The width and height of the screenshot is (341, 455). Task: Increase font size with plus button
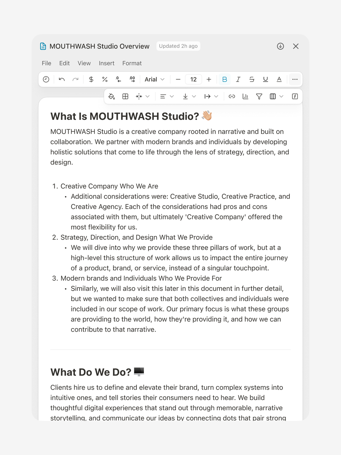click(x=209, y=79)
